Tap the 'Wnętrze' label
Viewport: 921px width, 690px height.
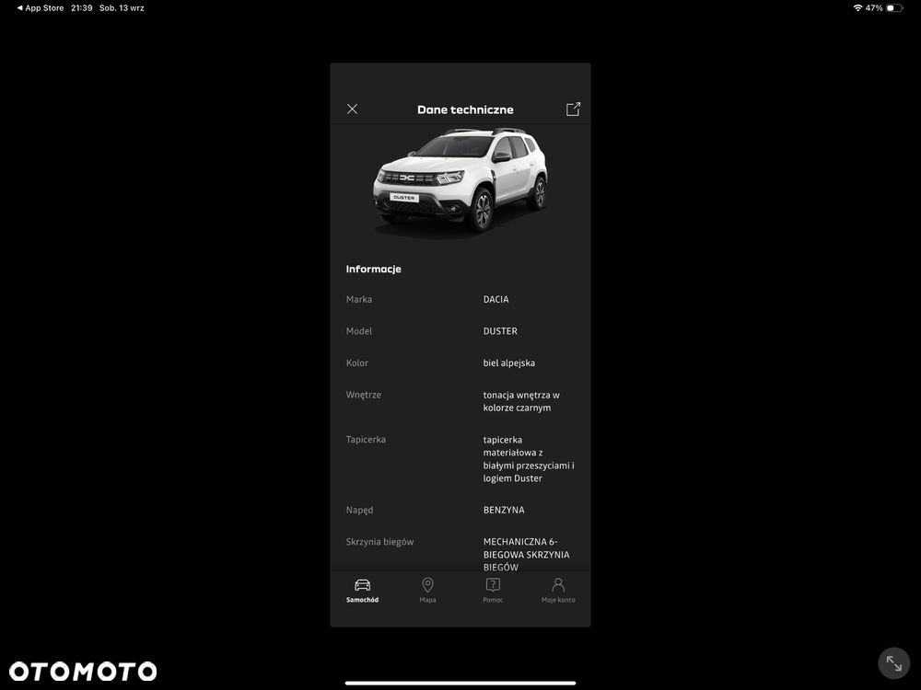[364, 395]
